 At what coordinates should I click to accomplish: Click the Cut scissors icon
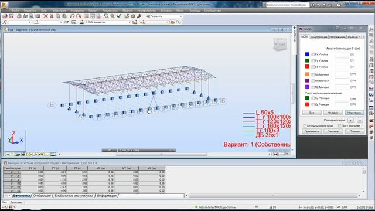click(52, 16)
